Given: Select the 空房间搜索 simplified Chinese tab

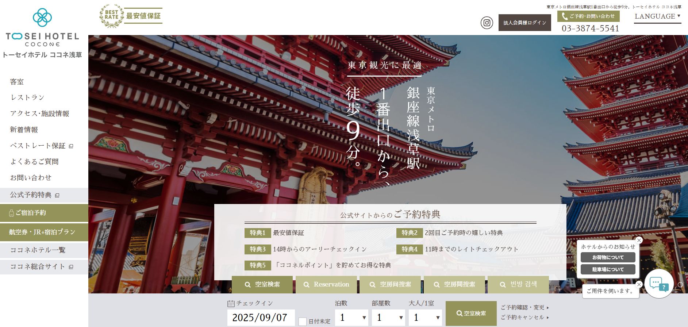Looking at the screenshot, I should [390, 285].
